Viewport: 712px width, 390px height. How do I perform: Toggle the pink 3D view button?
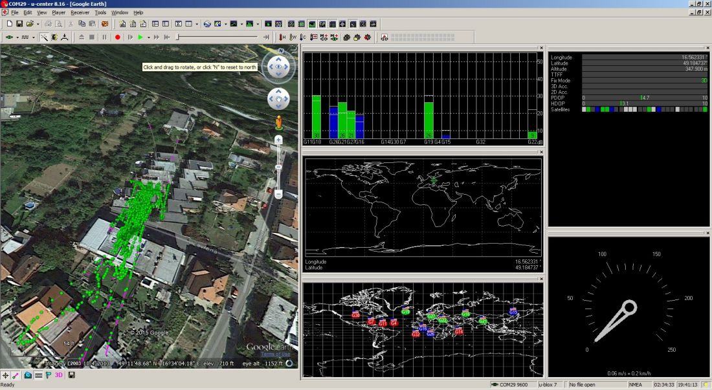click(58, 375)
